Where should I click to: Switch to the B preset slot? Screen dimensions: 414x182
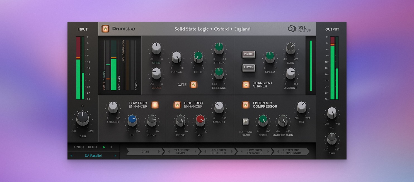pos(111,147)
